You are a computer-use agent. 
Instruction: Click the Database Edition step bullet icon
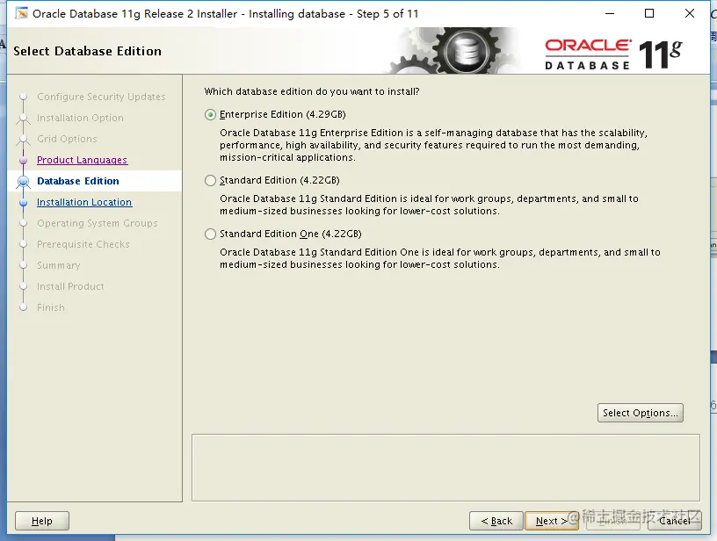click(24, 182)
